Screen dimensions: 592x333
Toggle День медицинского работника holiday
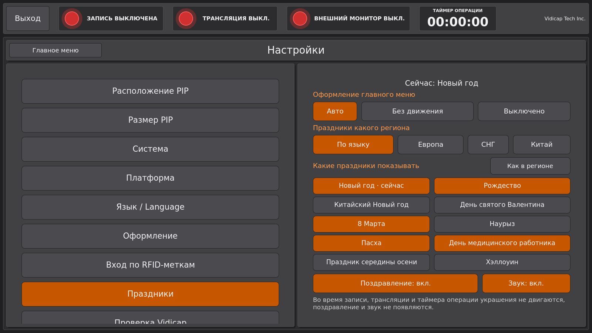click(502, 243)
